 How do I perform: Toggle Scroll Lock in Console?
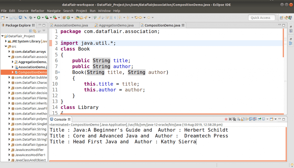pos(243,119)
